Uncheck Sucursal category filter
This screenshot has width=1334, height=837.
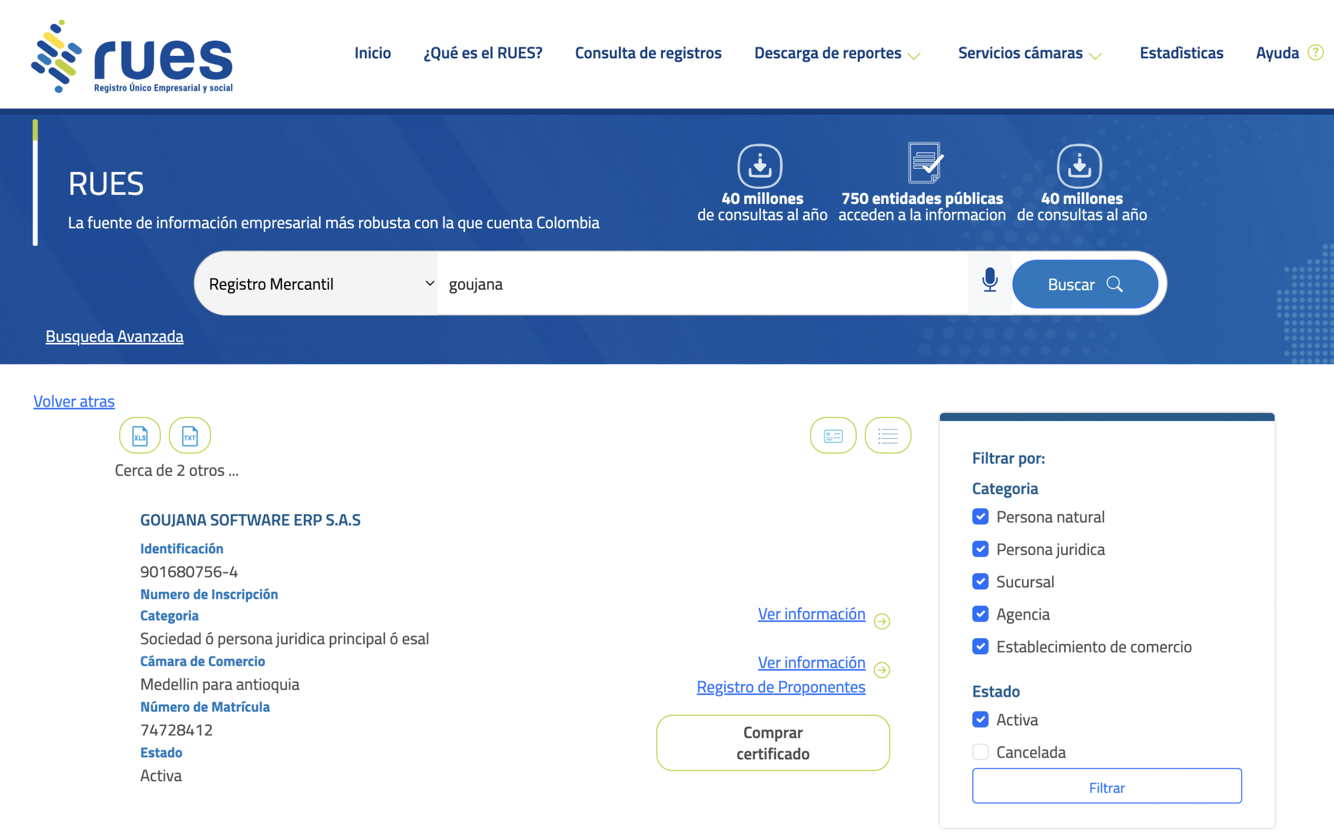coord(980,582)
